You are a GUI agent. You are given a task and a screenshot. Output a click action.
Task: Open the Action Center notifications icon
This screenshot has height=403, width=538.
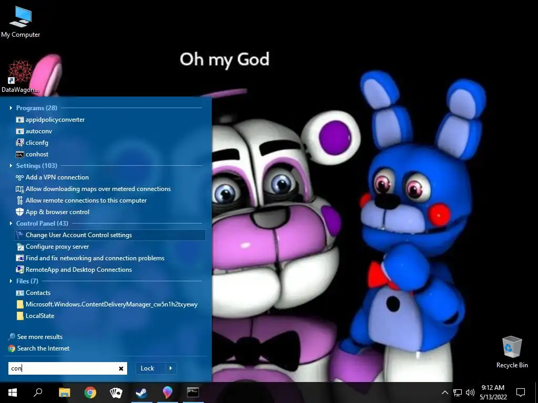(x=521, y=393)
